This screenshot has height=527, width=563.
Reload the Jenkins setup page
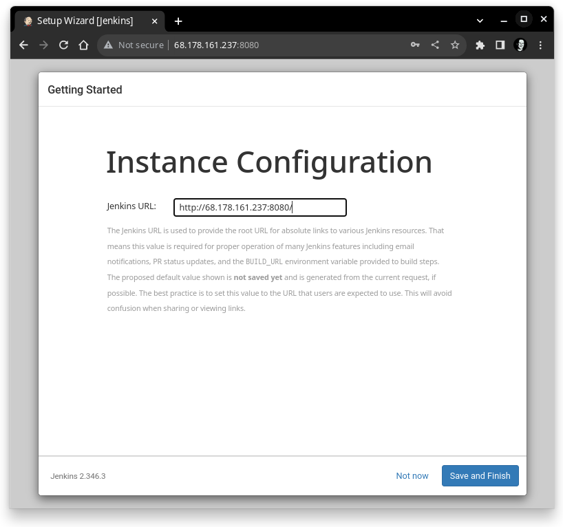click(x=63, y=45)
